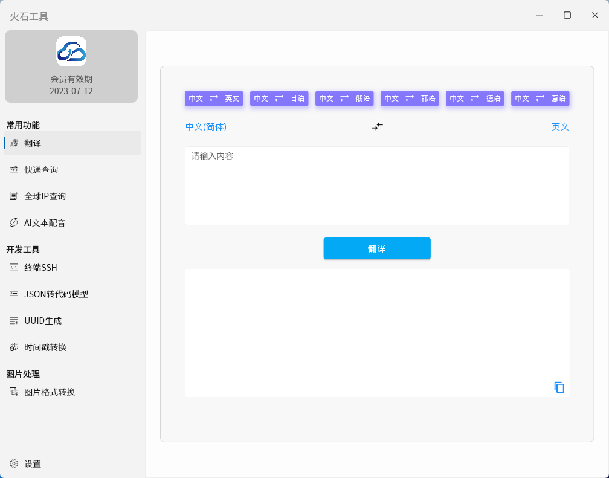Focus the 请输入内容 text input
The height and width of the screenshot is (478, 609).
pyautogui.click(x=377, y=186)
